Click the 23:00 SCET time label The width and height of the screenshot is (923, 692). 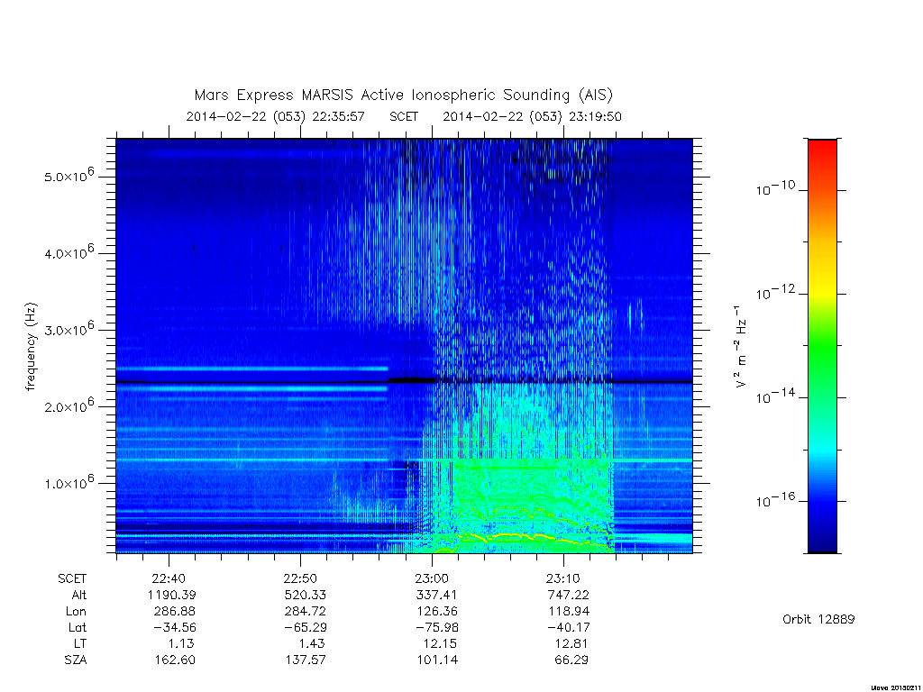pyautogui.click(x=432, y=578)
